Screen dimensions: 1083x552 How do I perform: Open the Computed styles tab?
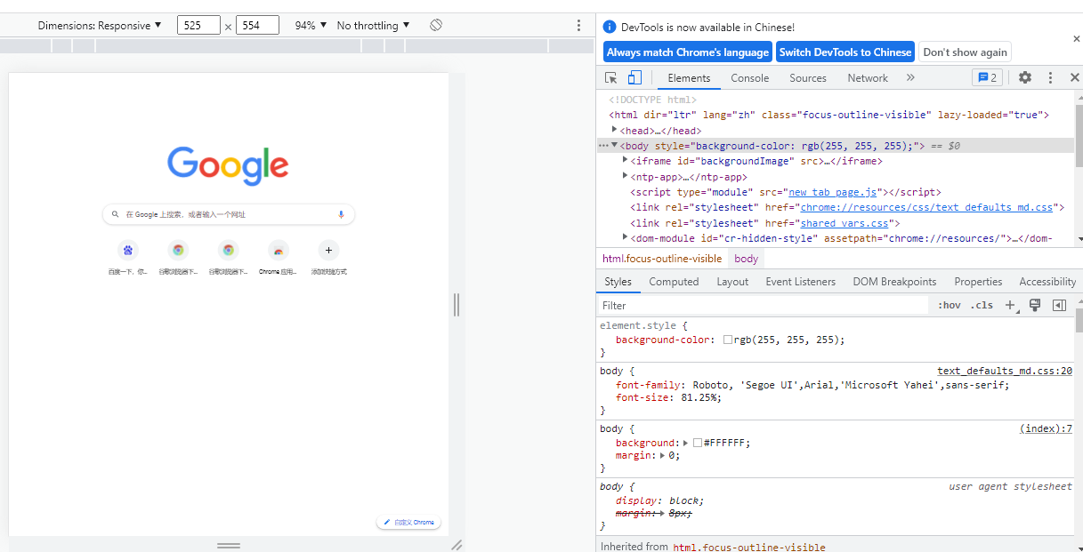(674, 282)
